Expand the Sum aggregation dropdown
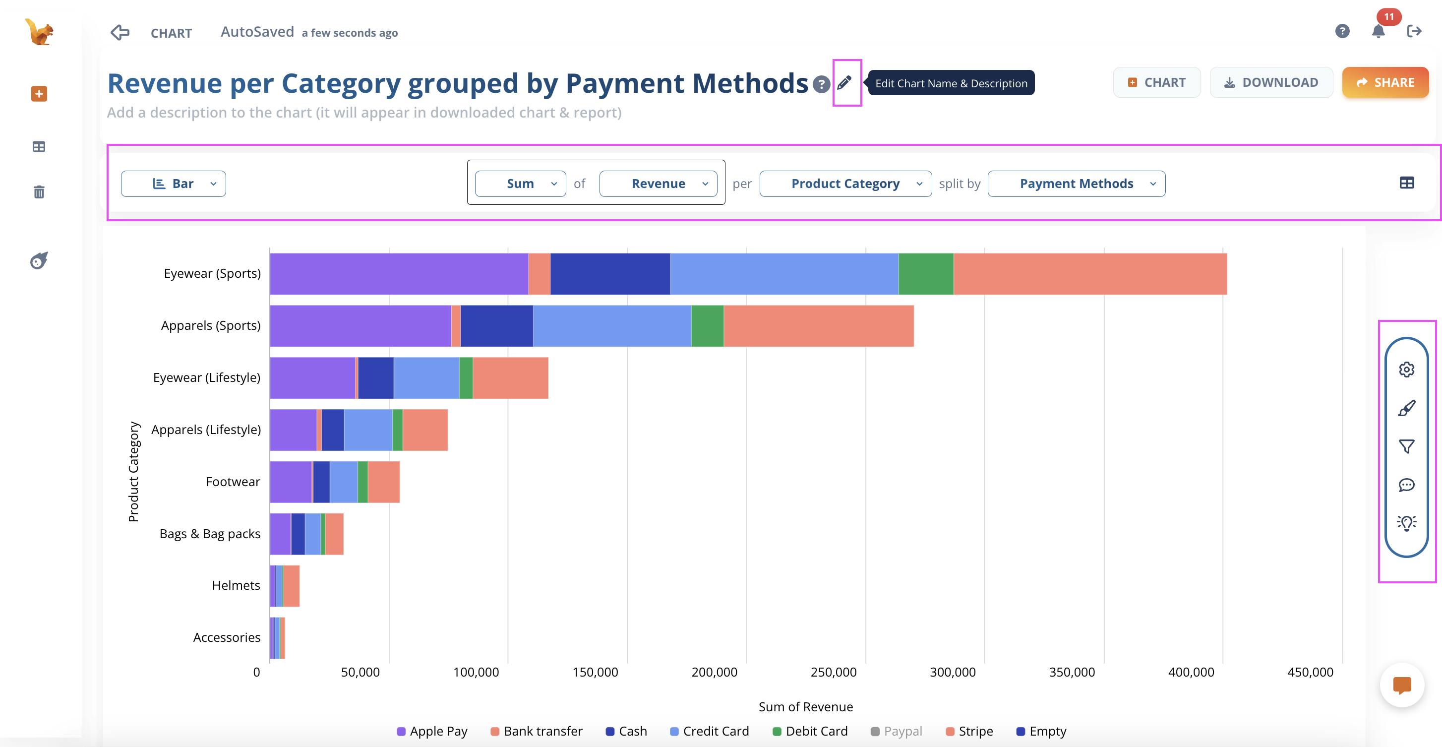The image size is (1442, 747). click(520, 183)
